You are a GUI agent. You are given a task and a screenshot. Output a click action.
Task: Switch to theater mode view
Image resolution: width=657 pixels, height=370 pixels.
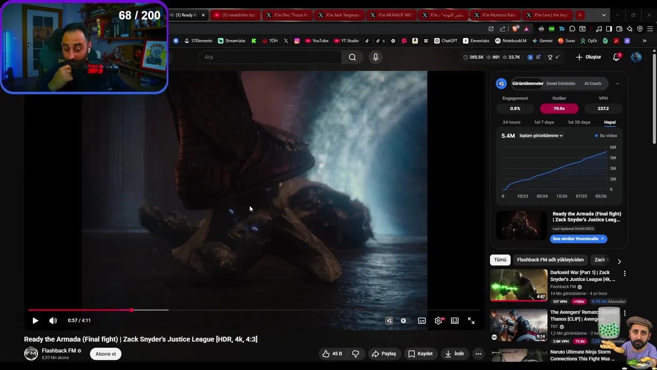[455, 321]
